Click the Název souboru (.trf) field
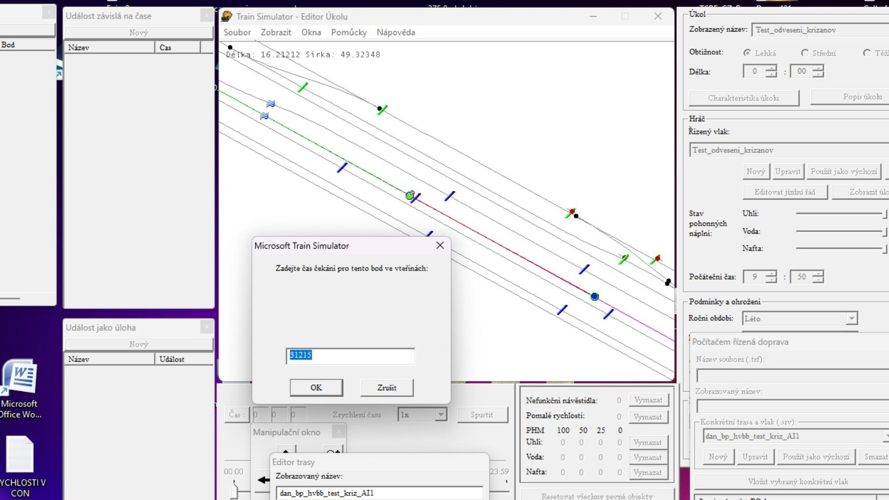The width and height of the screenshot is (889, 500). coord(793,375)
